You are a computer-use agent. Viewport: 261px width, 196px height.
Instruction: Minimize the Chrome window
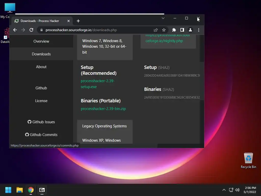pyautogui.click(x=175, y=18)
